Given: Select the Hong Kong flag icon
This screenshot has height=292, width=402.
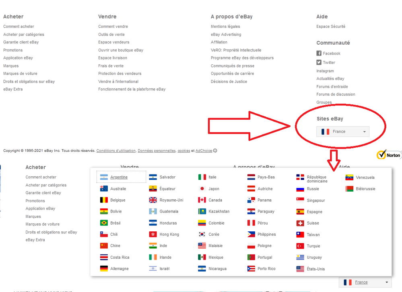Looking at the screenshot, I should 153,234.
